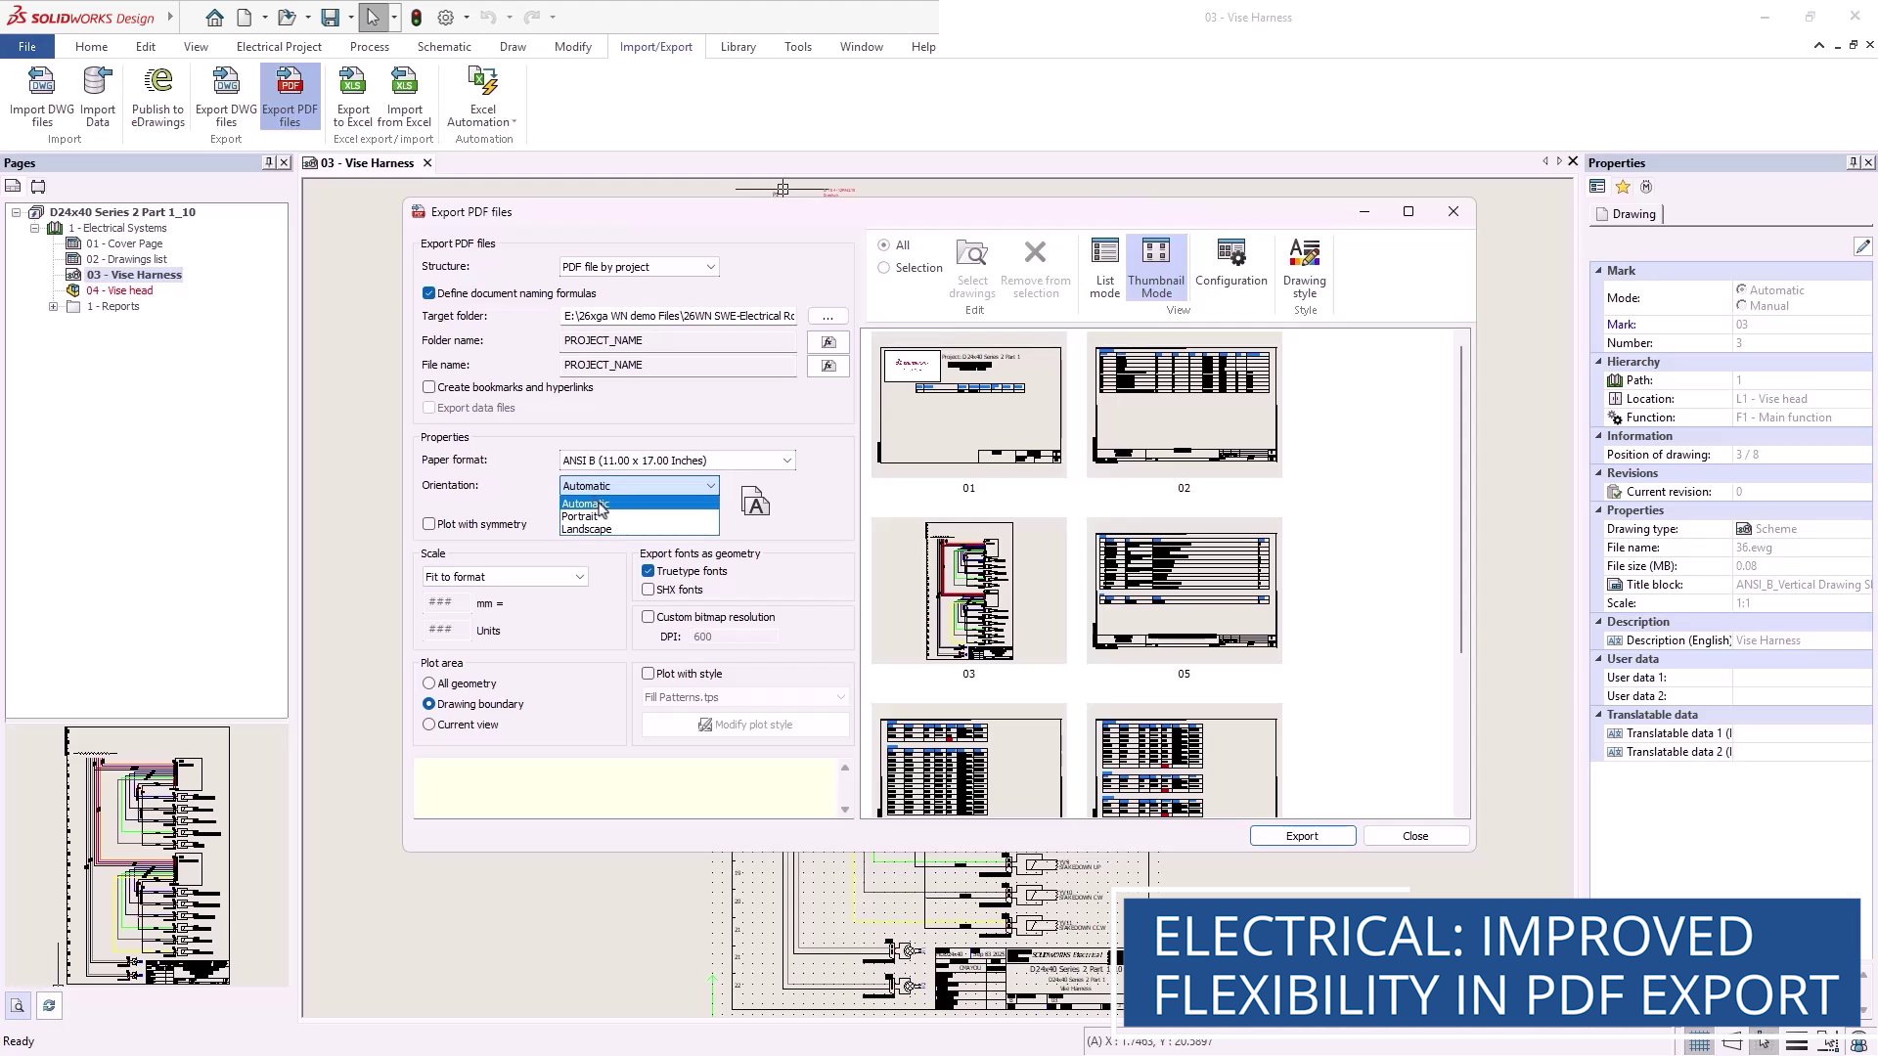Screen dimensions: 1878x1056
Task: Toggle Plot with symmetry checkbox
Action: pos(429,524)
